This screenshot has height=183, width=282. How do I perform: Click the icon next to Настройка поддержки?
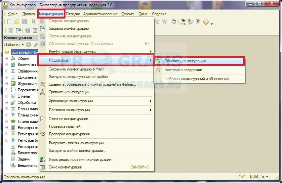click(158, 70)
